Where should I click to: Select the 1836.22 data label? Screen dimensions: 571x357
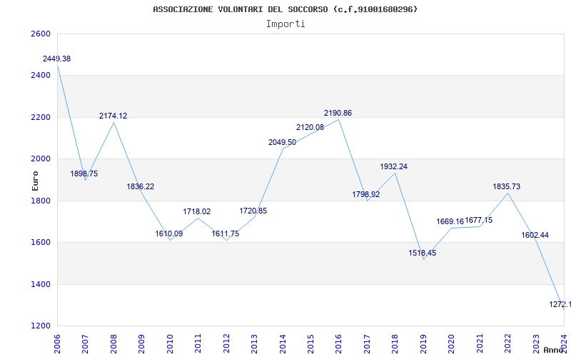click(x=141, y=186)
